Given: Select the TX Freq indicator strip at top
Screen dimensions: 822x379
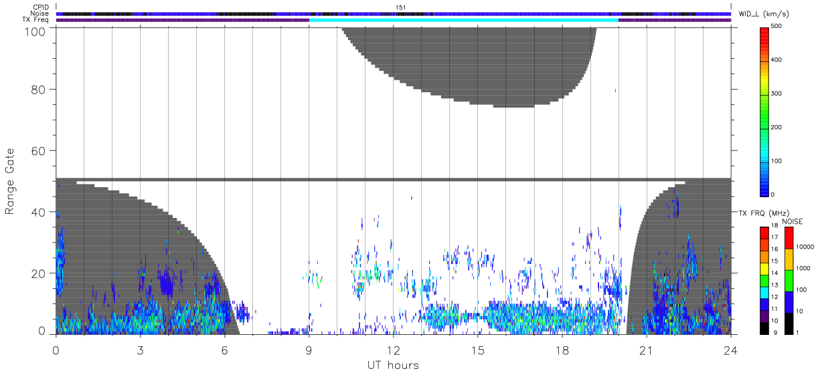Looking at the screenshot, I should (x=394, y=20).
